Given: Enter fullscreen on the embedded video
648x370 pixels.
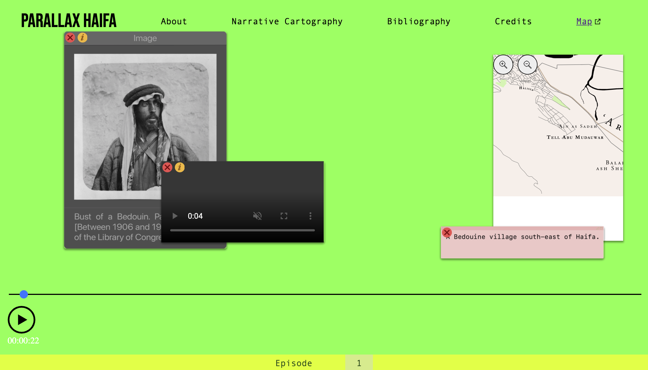Looking at the screenshot, I should tap(284, 216).
